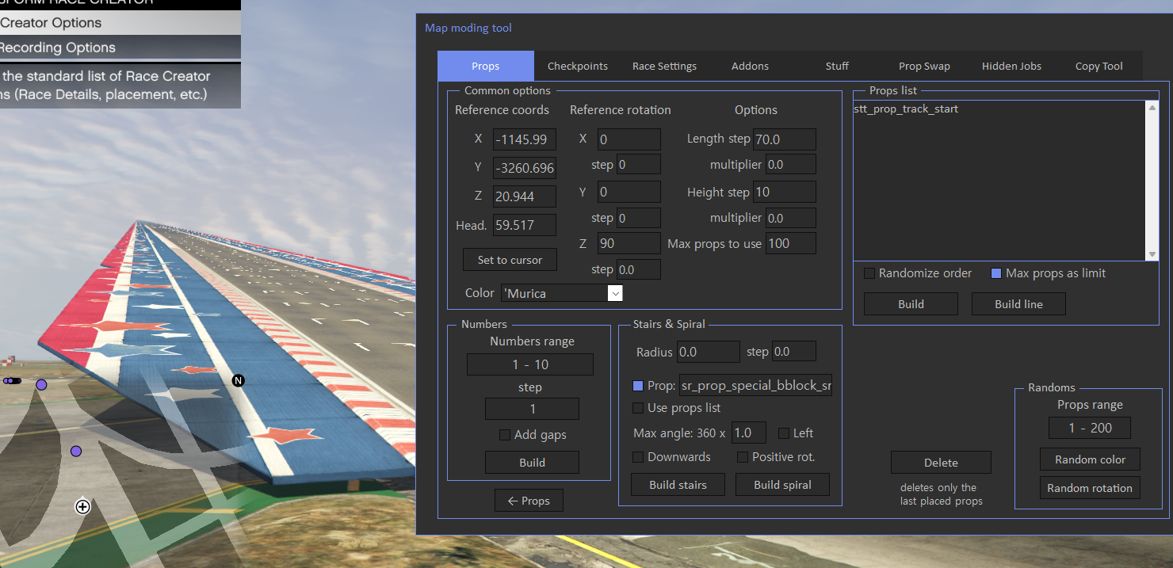The image size is (1173, 568).
Task: Click the Reference rotation X field
Action: tap(629, 139)
